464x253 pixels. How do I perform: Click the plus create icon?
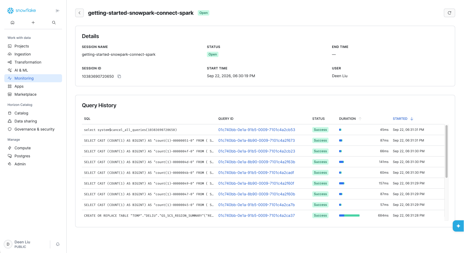tap(33, 23)
